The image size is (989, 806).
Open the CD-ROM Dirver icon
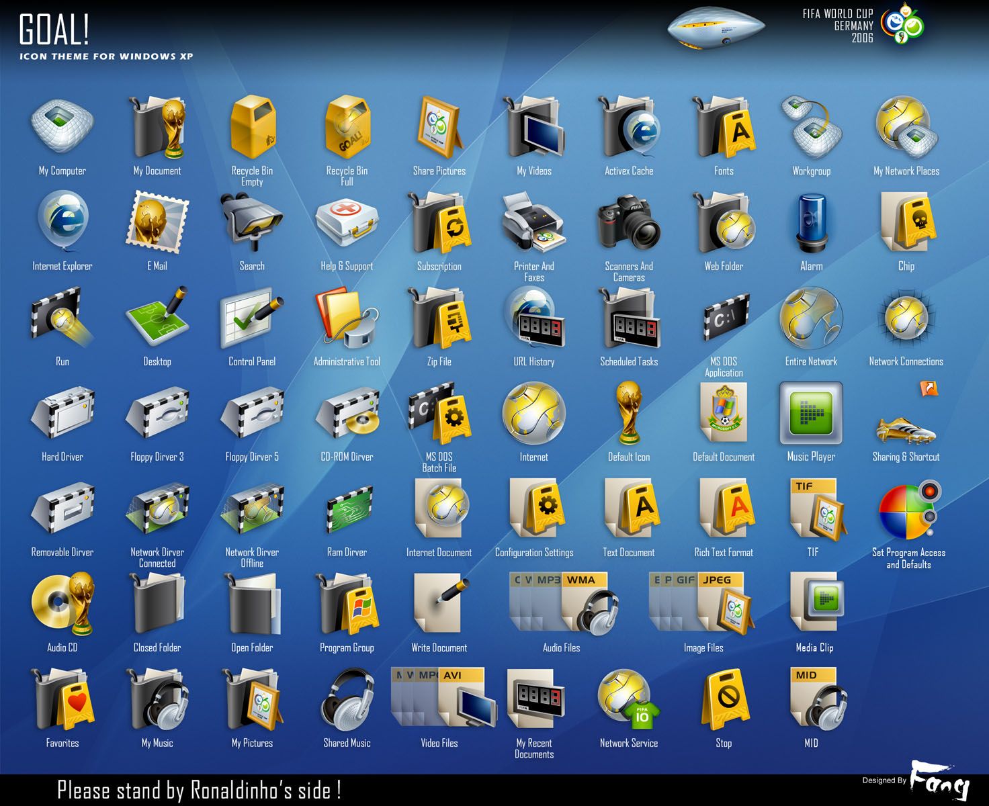tap(347, 412)
